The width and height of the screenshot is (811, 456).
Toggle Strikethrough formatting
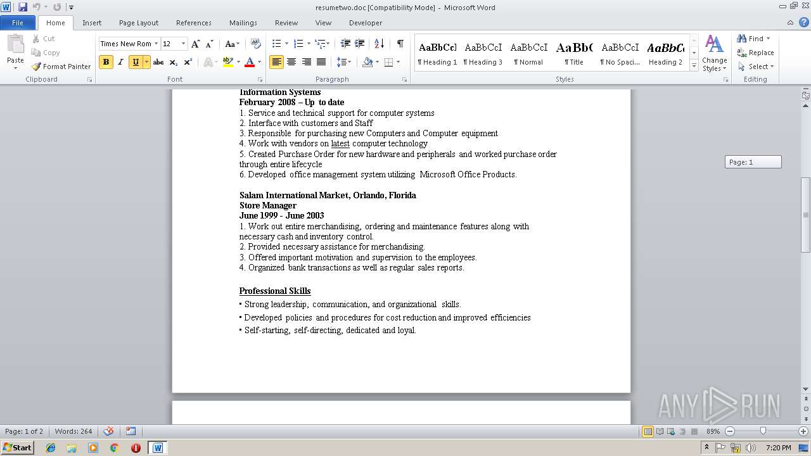(158, 62)
